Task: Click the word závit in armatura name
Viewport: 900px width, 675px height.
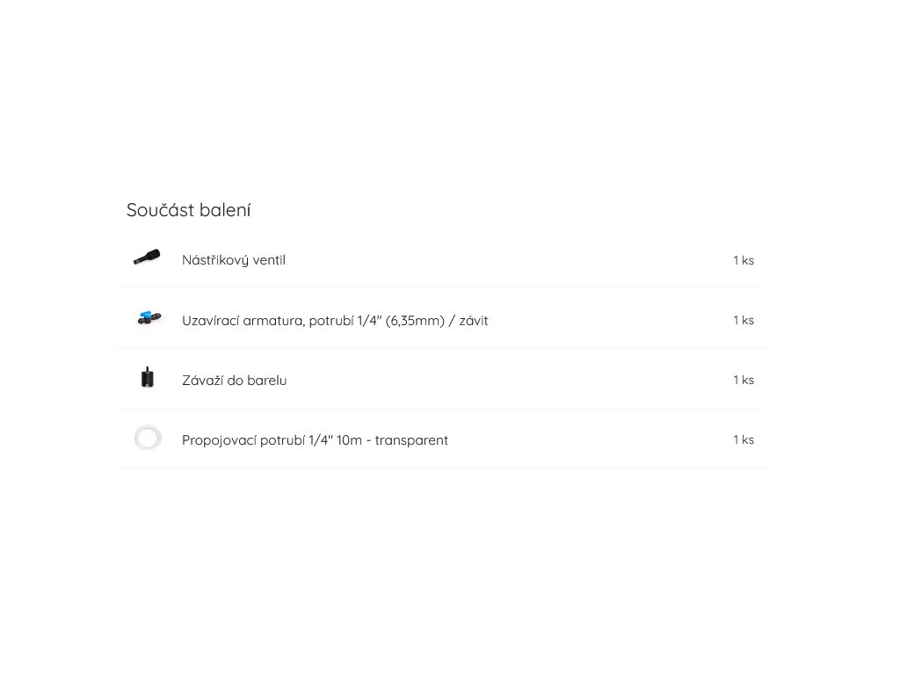Action: pos(474,321)
